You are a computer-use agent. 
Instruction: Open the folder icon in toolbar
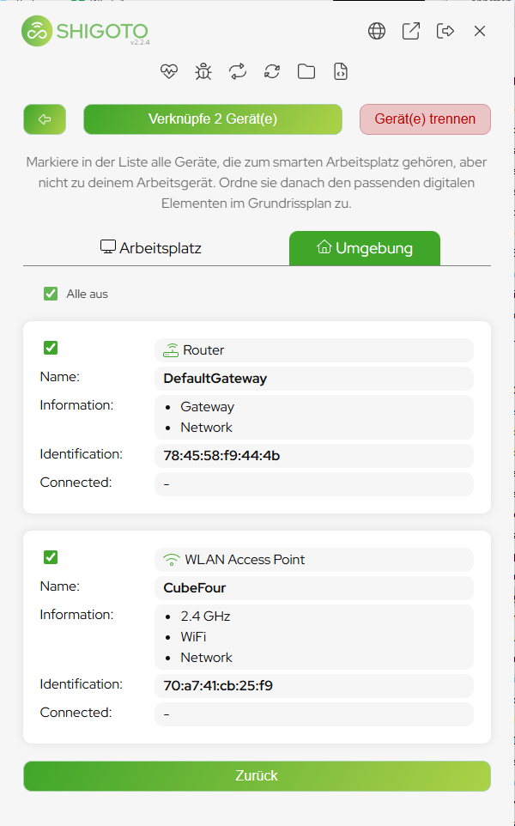[306, 71]
